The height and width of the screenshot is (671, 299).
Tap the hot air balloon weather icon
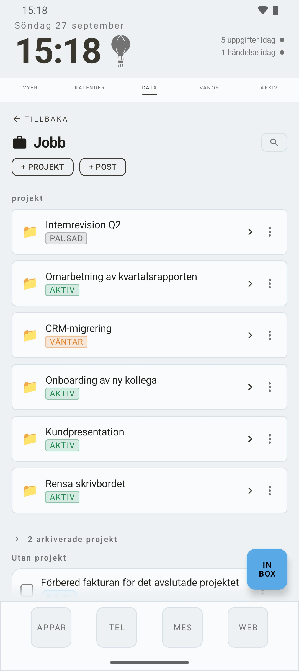(x=121, y=51)
